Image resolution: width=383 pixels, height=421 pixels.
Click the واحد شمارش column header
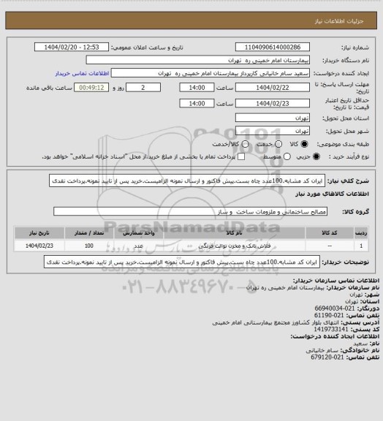coord(139,233)
